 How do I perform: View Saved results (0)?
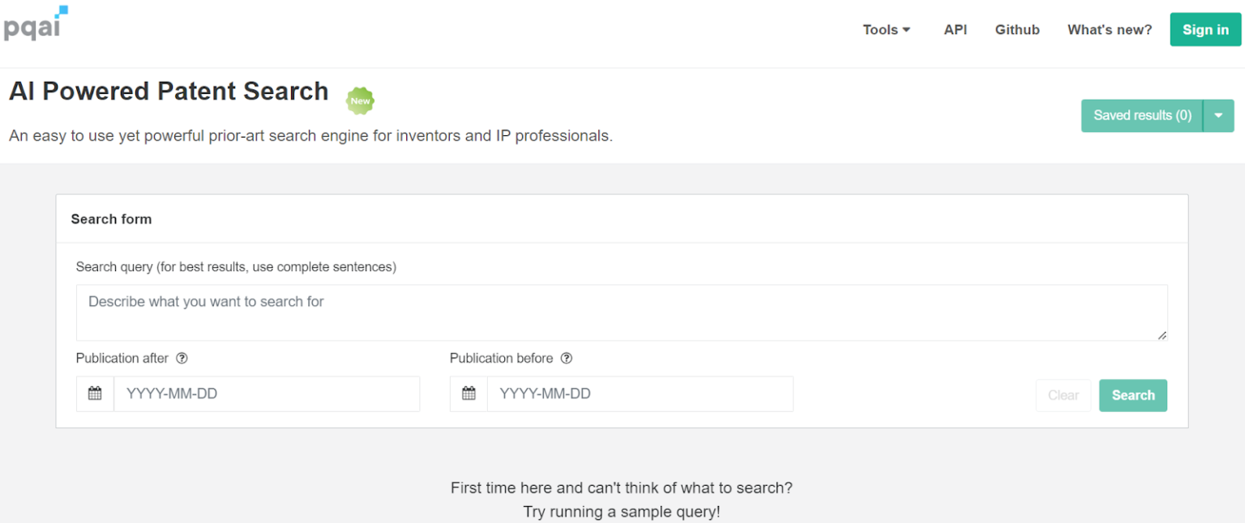click(x=1141, y=115)
